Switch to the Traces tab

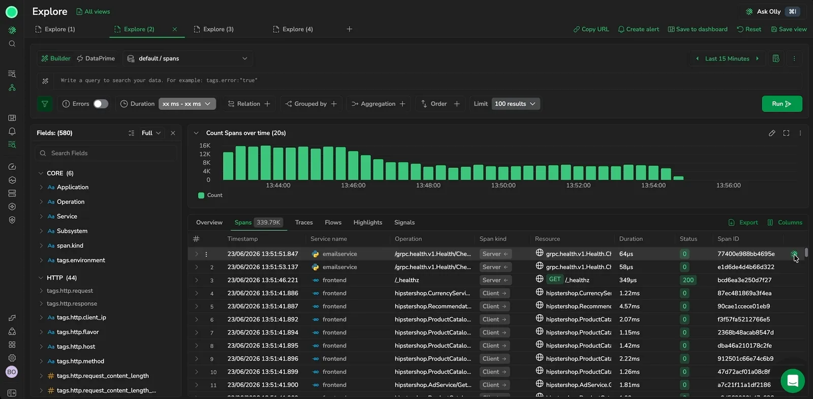[304, 222]
